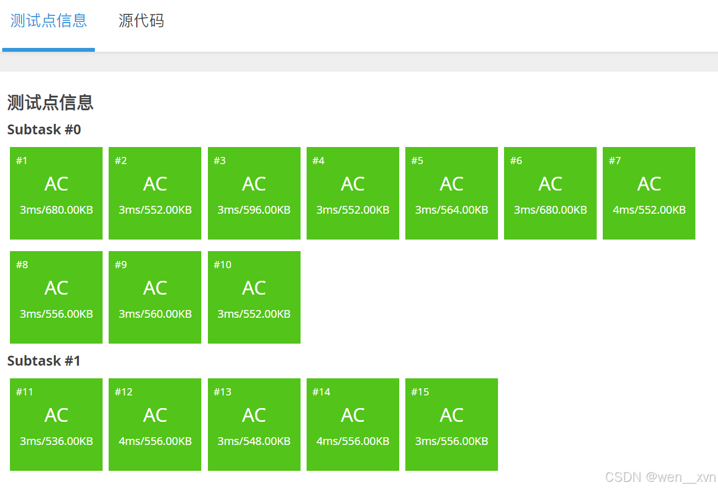Open test point #14 result tile
This screenshot has width=718, height=489.
(x=352, y=424)
